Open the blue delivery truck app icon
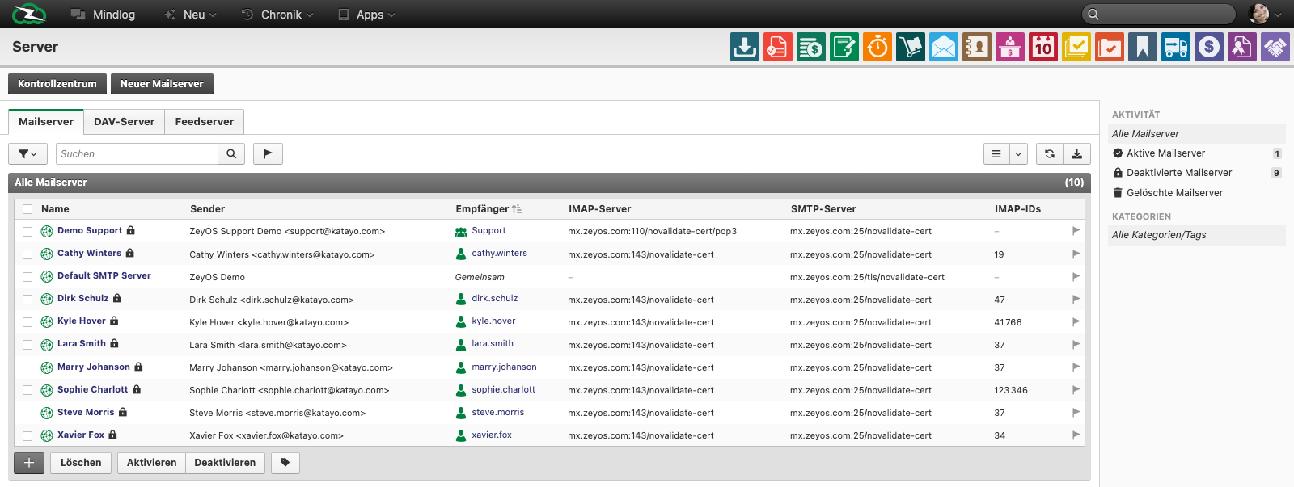Image resolution: width=1294 pixels, height=487 pixels. coord(1175,47)
